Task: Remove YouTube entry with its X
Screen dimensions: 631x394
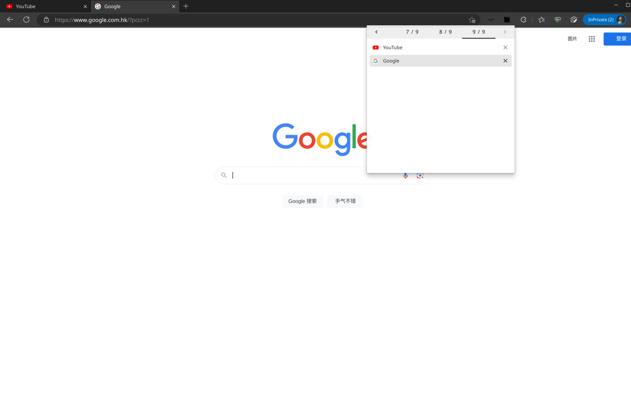Action: pos(505,47)
